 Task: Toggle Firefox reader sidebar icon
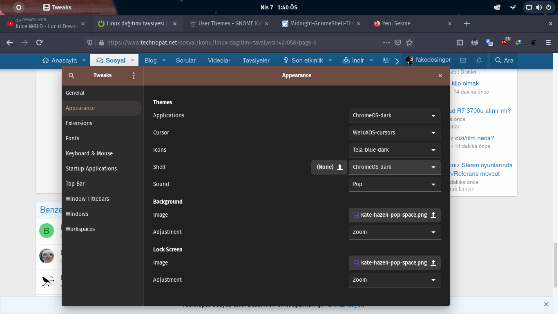click(460, 43)
